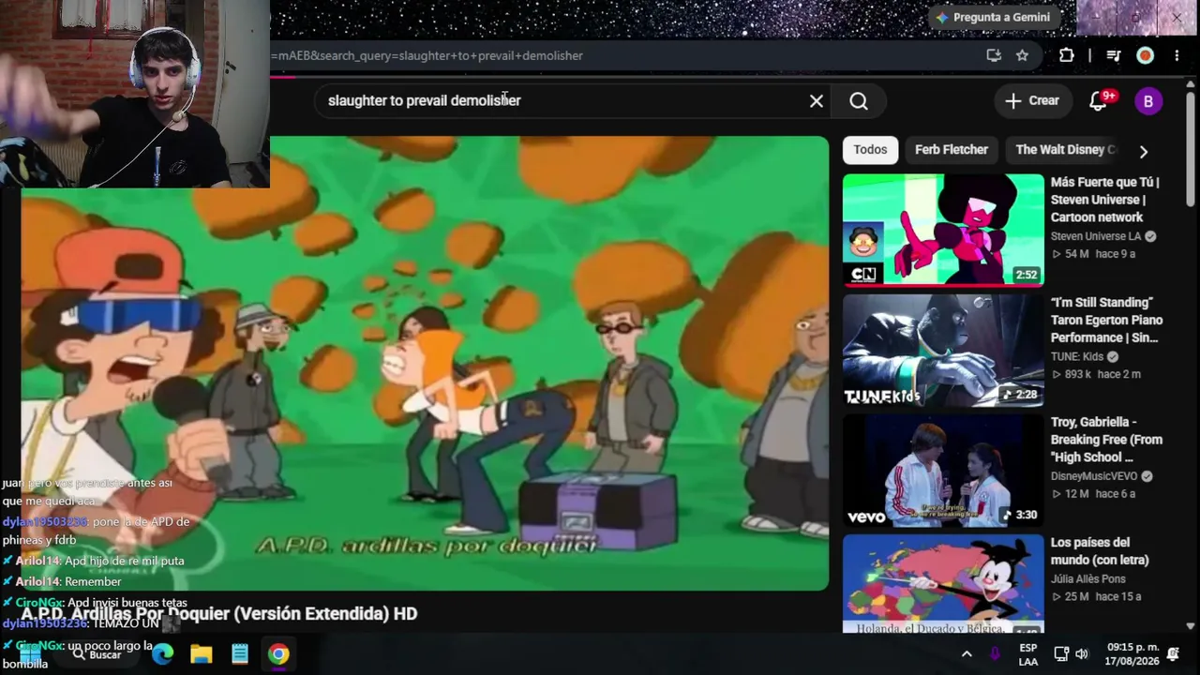Screen dimensions: 1200x675
Task: Open the Chrome extensions puzzle icon
Action: point(1066,55)
